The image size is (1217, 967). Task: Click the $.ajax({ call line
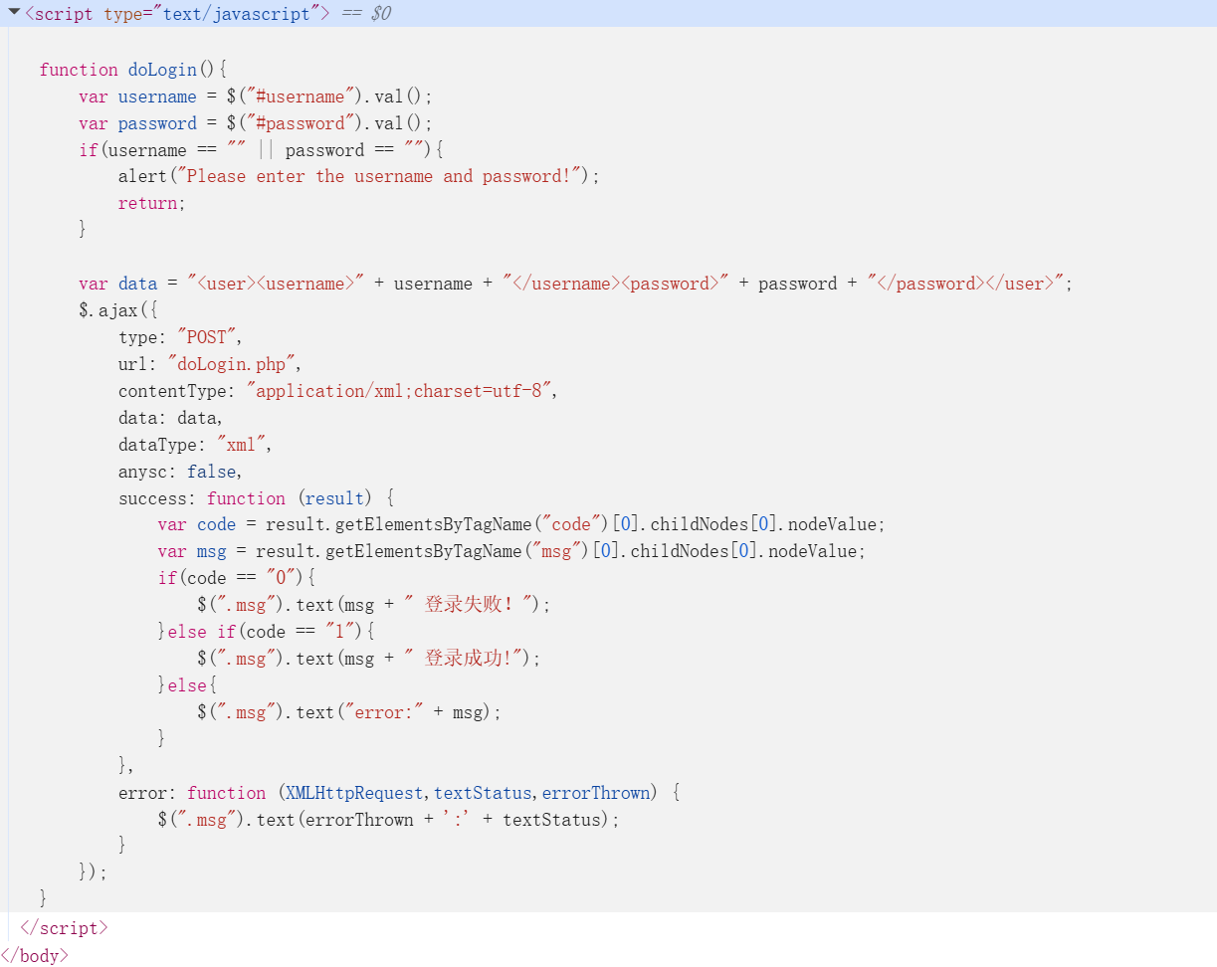click(x=118, y=310)
